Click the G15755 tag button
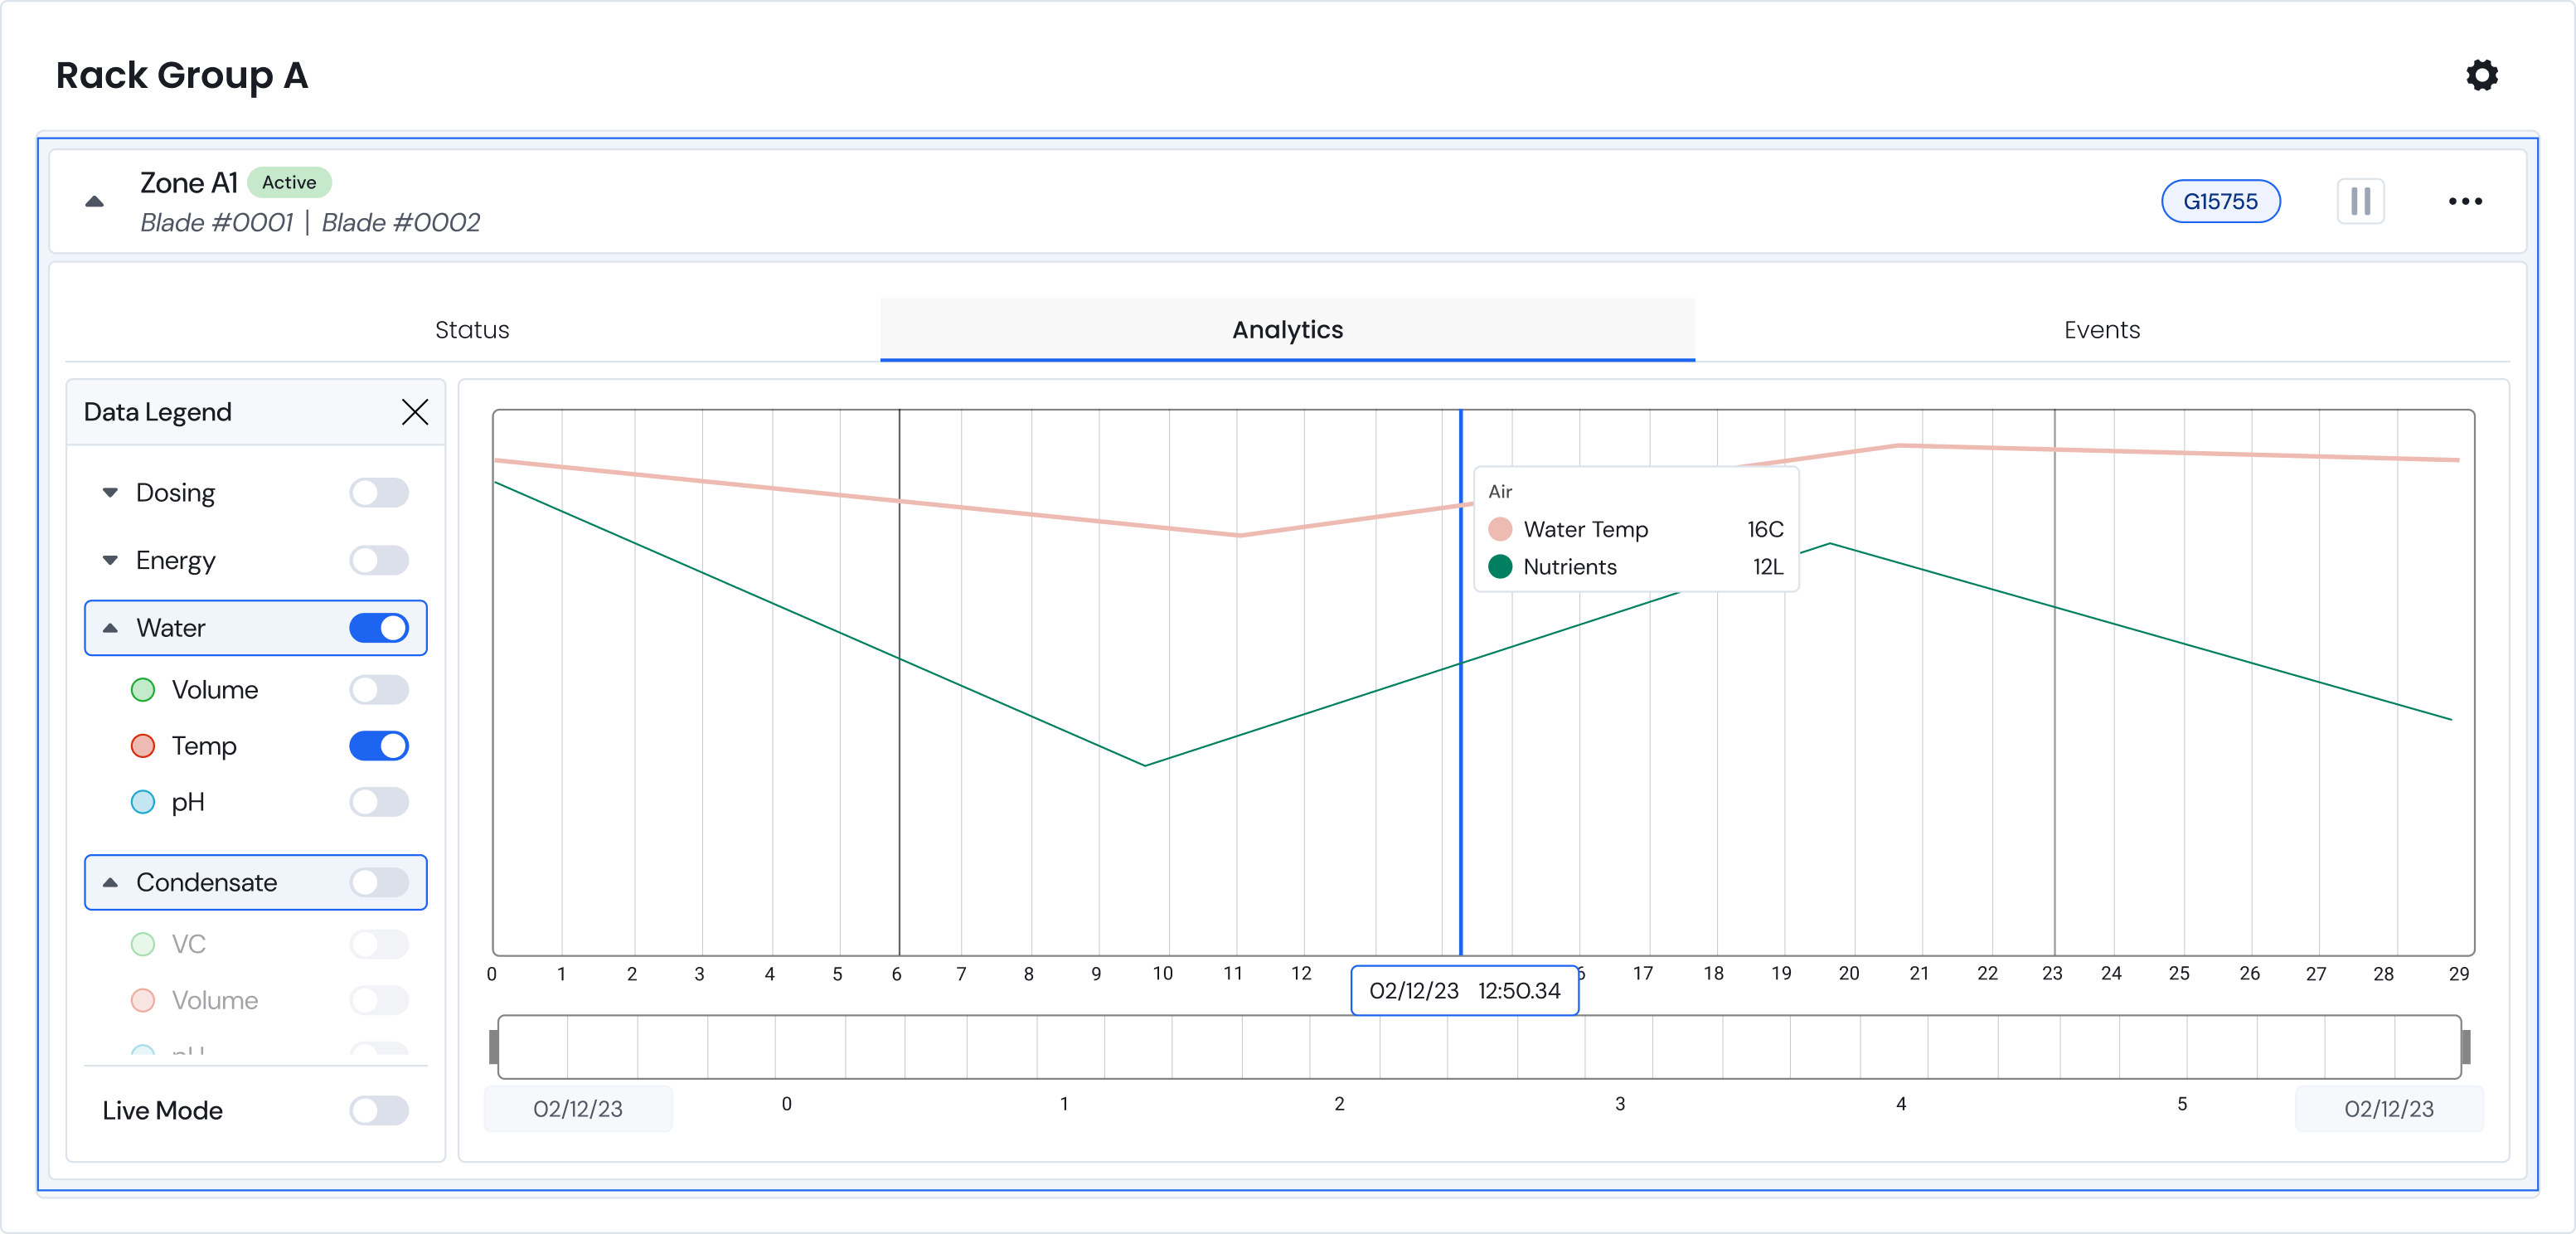This screenshot has width=2576, height=1234. coord(2220,201)
